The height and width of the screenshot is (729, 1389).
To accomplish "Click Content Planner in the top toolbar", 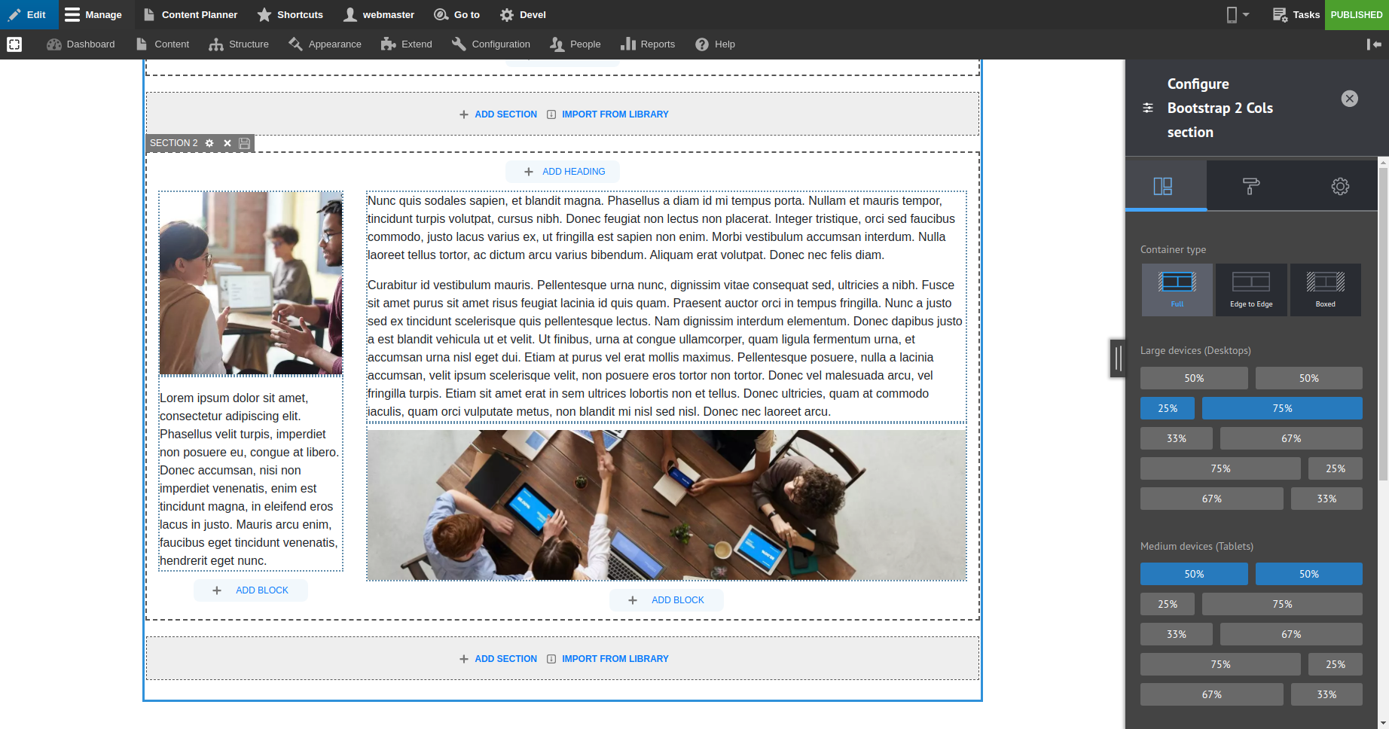I will (x=190, y=14).
